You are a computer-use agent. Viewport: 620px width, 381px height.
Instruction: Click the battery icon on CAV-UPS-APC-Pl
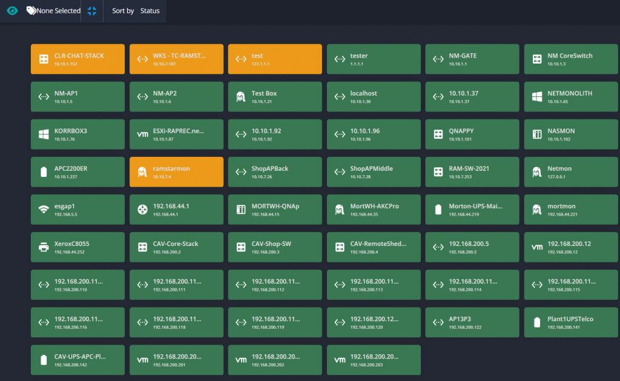(44, 360)
